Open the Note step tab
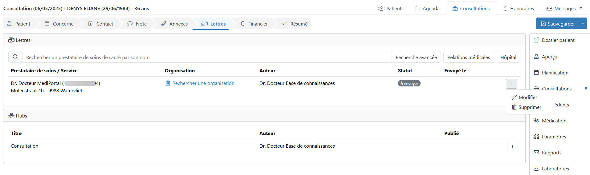590x175 pixels. tap(137, 24)
